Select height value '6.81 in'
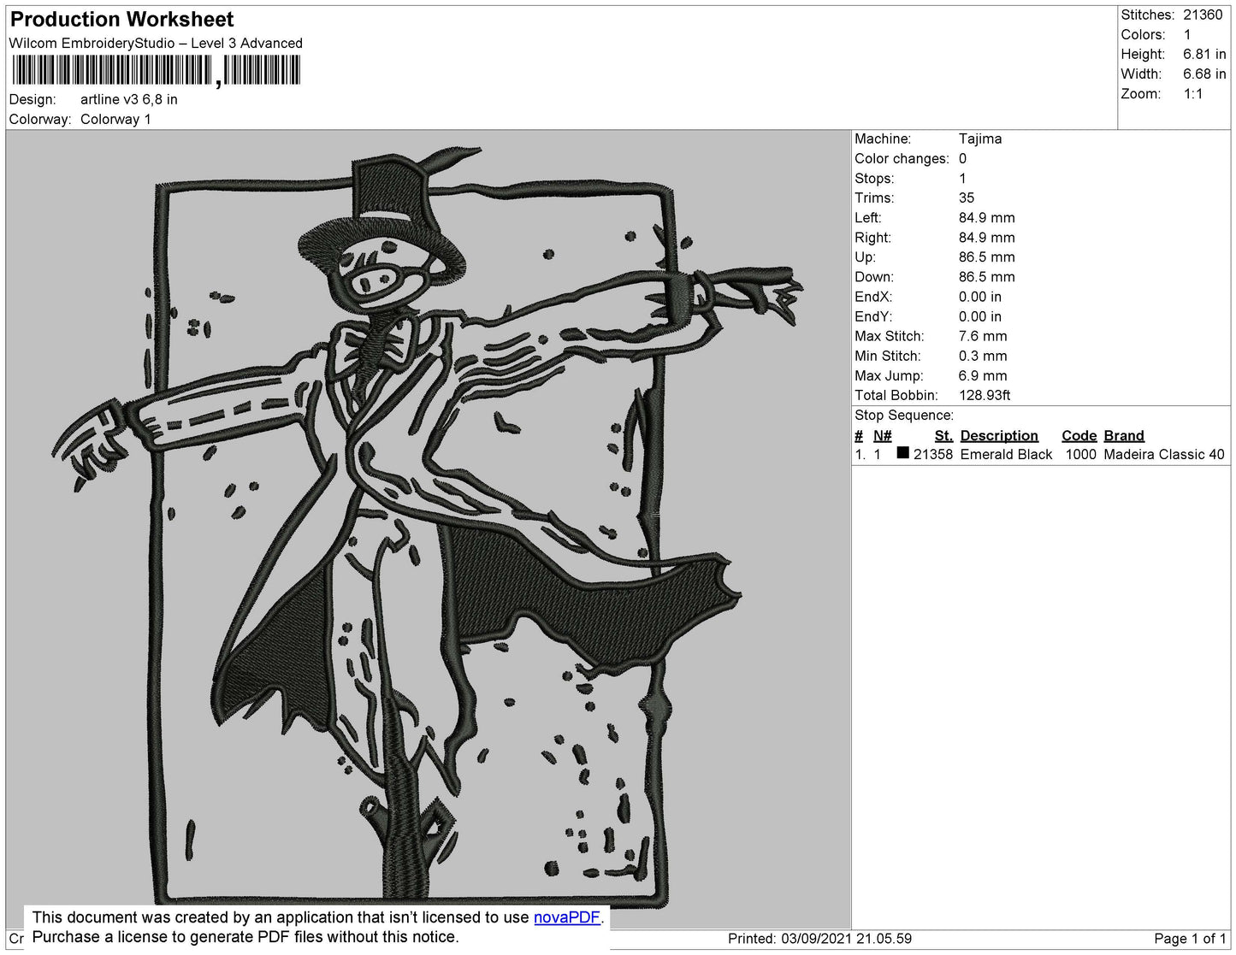 (x=1204, y=54)
